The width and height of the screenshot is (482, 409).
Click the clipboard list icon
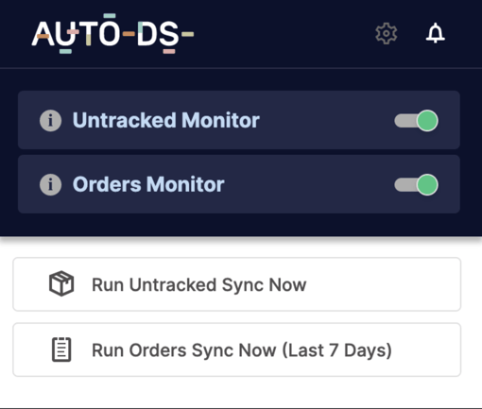(61, 349)
